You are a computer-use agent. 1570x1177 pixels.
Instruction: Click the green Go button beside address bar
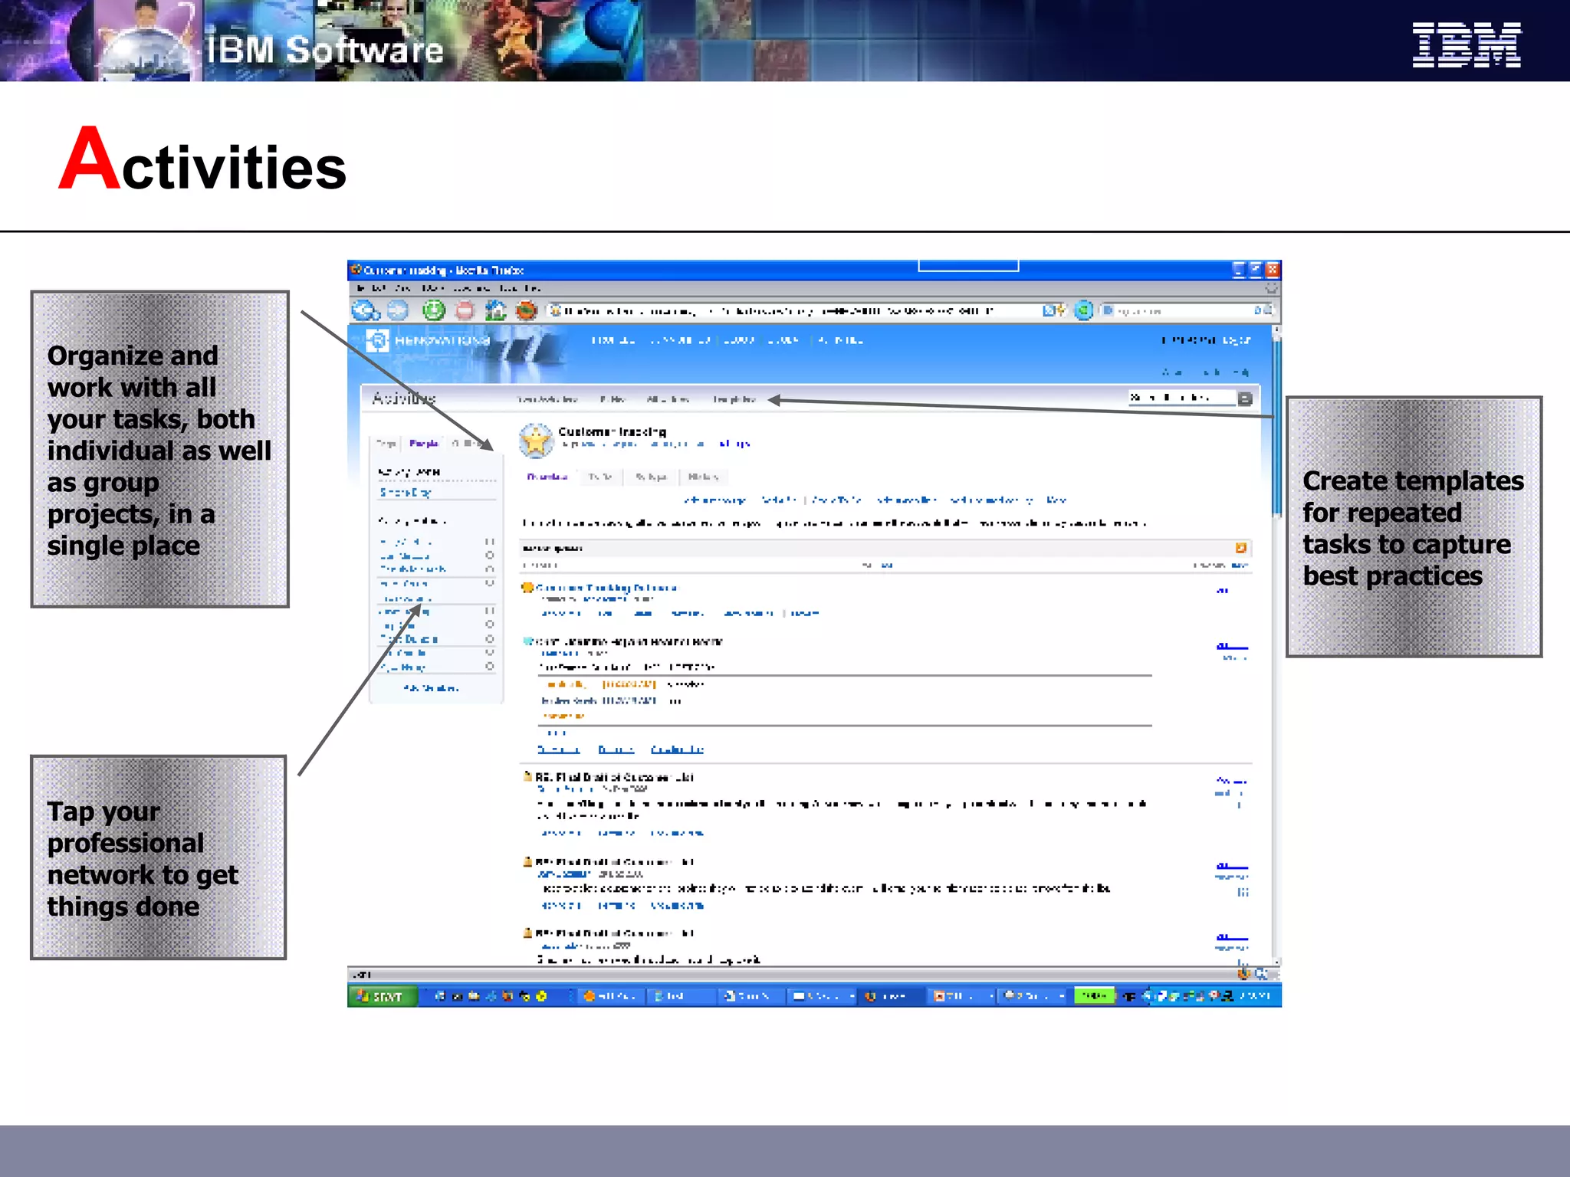tap(1083, 310)
